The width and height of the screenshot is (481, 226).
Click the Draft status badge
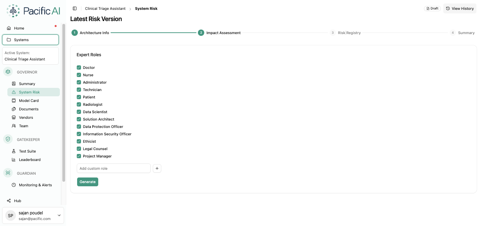click(432, 8)
